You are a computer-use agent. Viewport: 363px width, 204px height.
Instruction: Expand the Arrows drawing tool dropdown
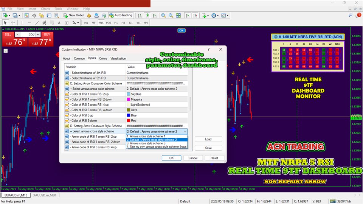click(78, 23)
